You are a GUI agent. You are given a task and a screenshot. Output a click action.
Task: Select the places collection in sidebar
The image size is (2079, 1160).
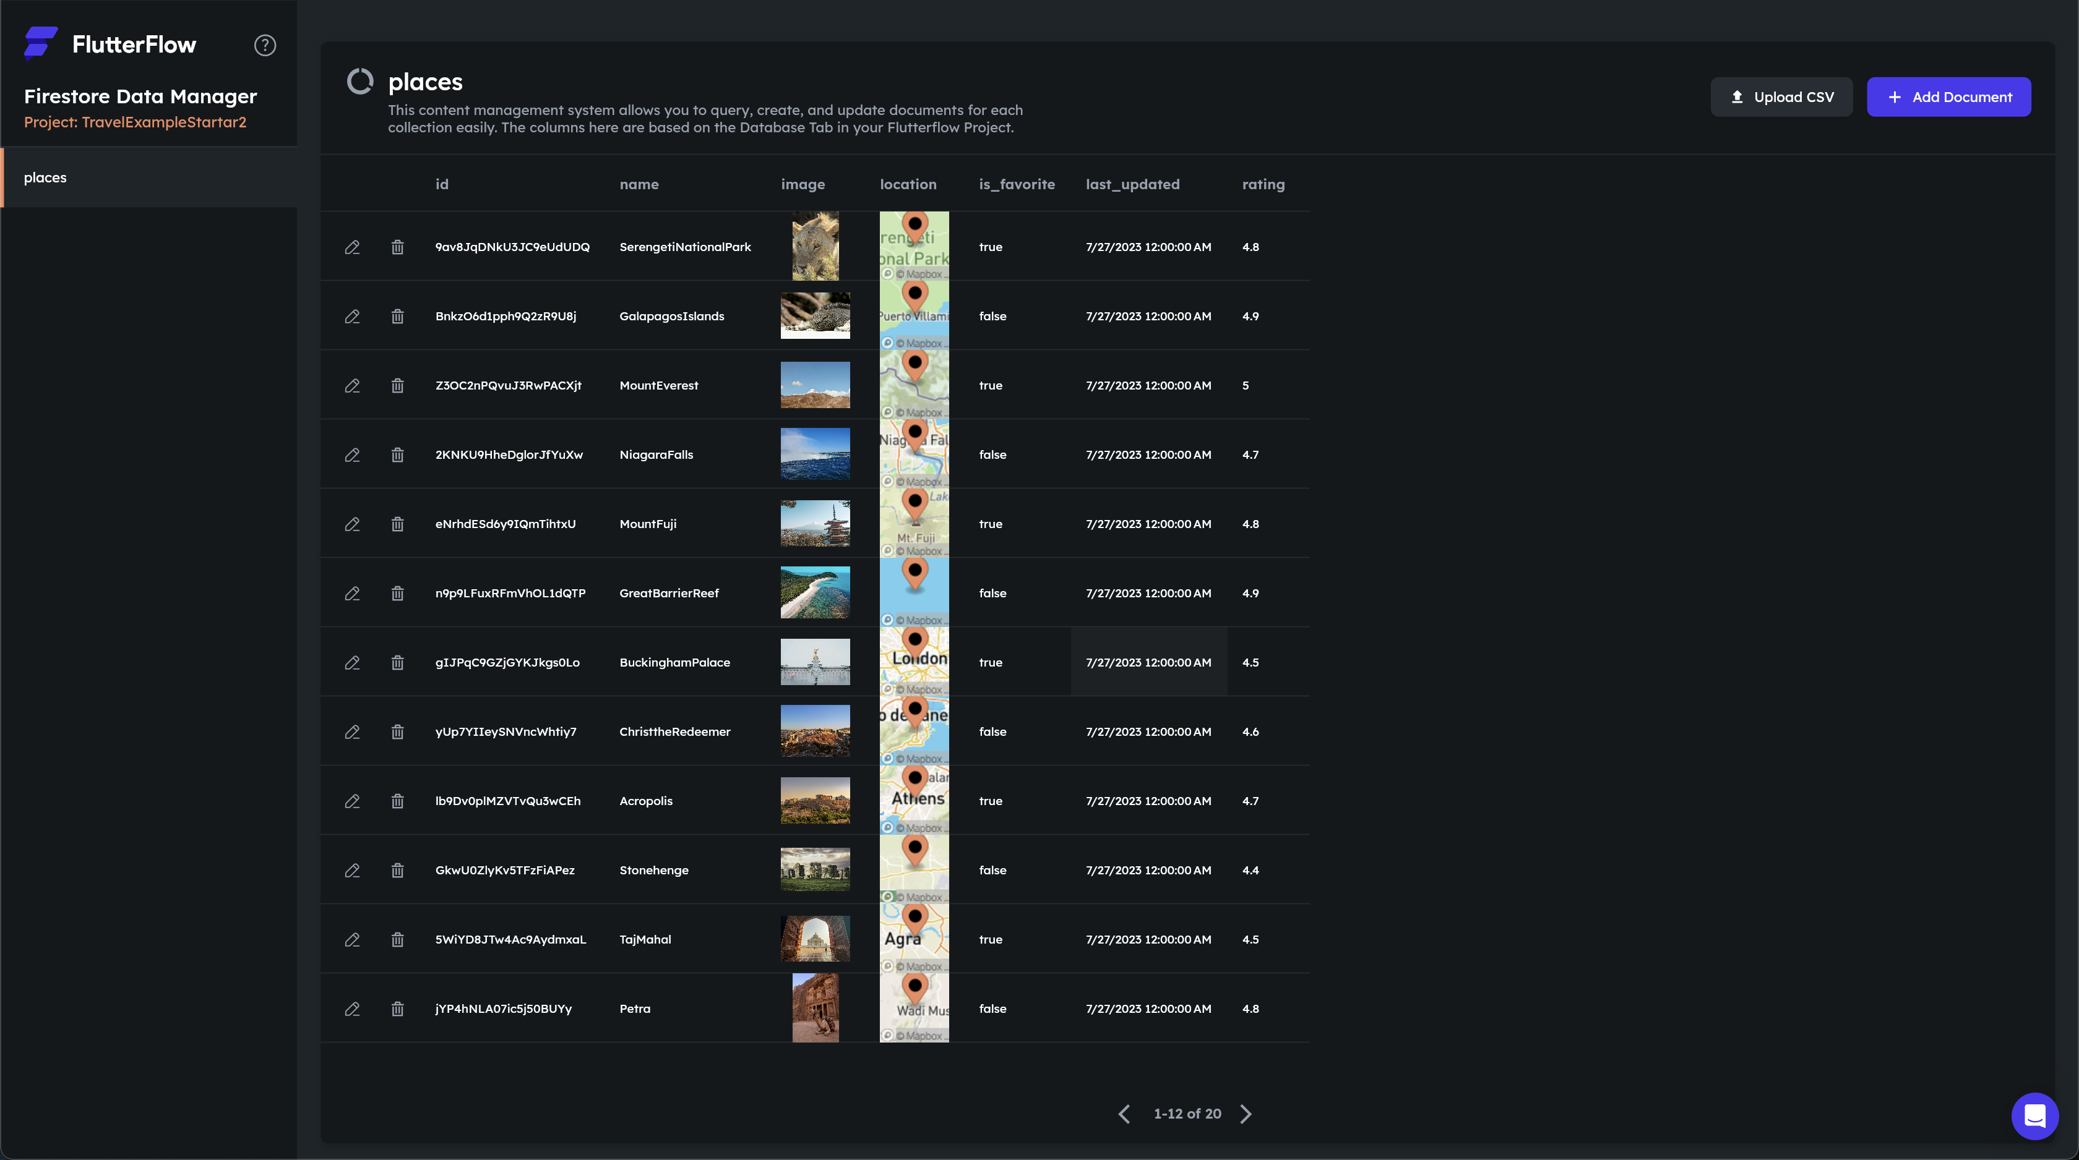45,177
